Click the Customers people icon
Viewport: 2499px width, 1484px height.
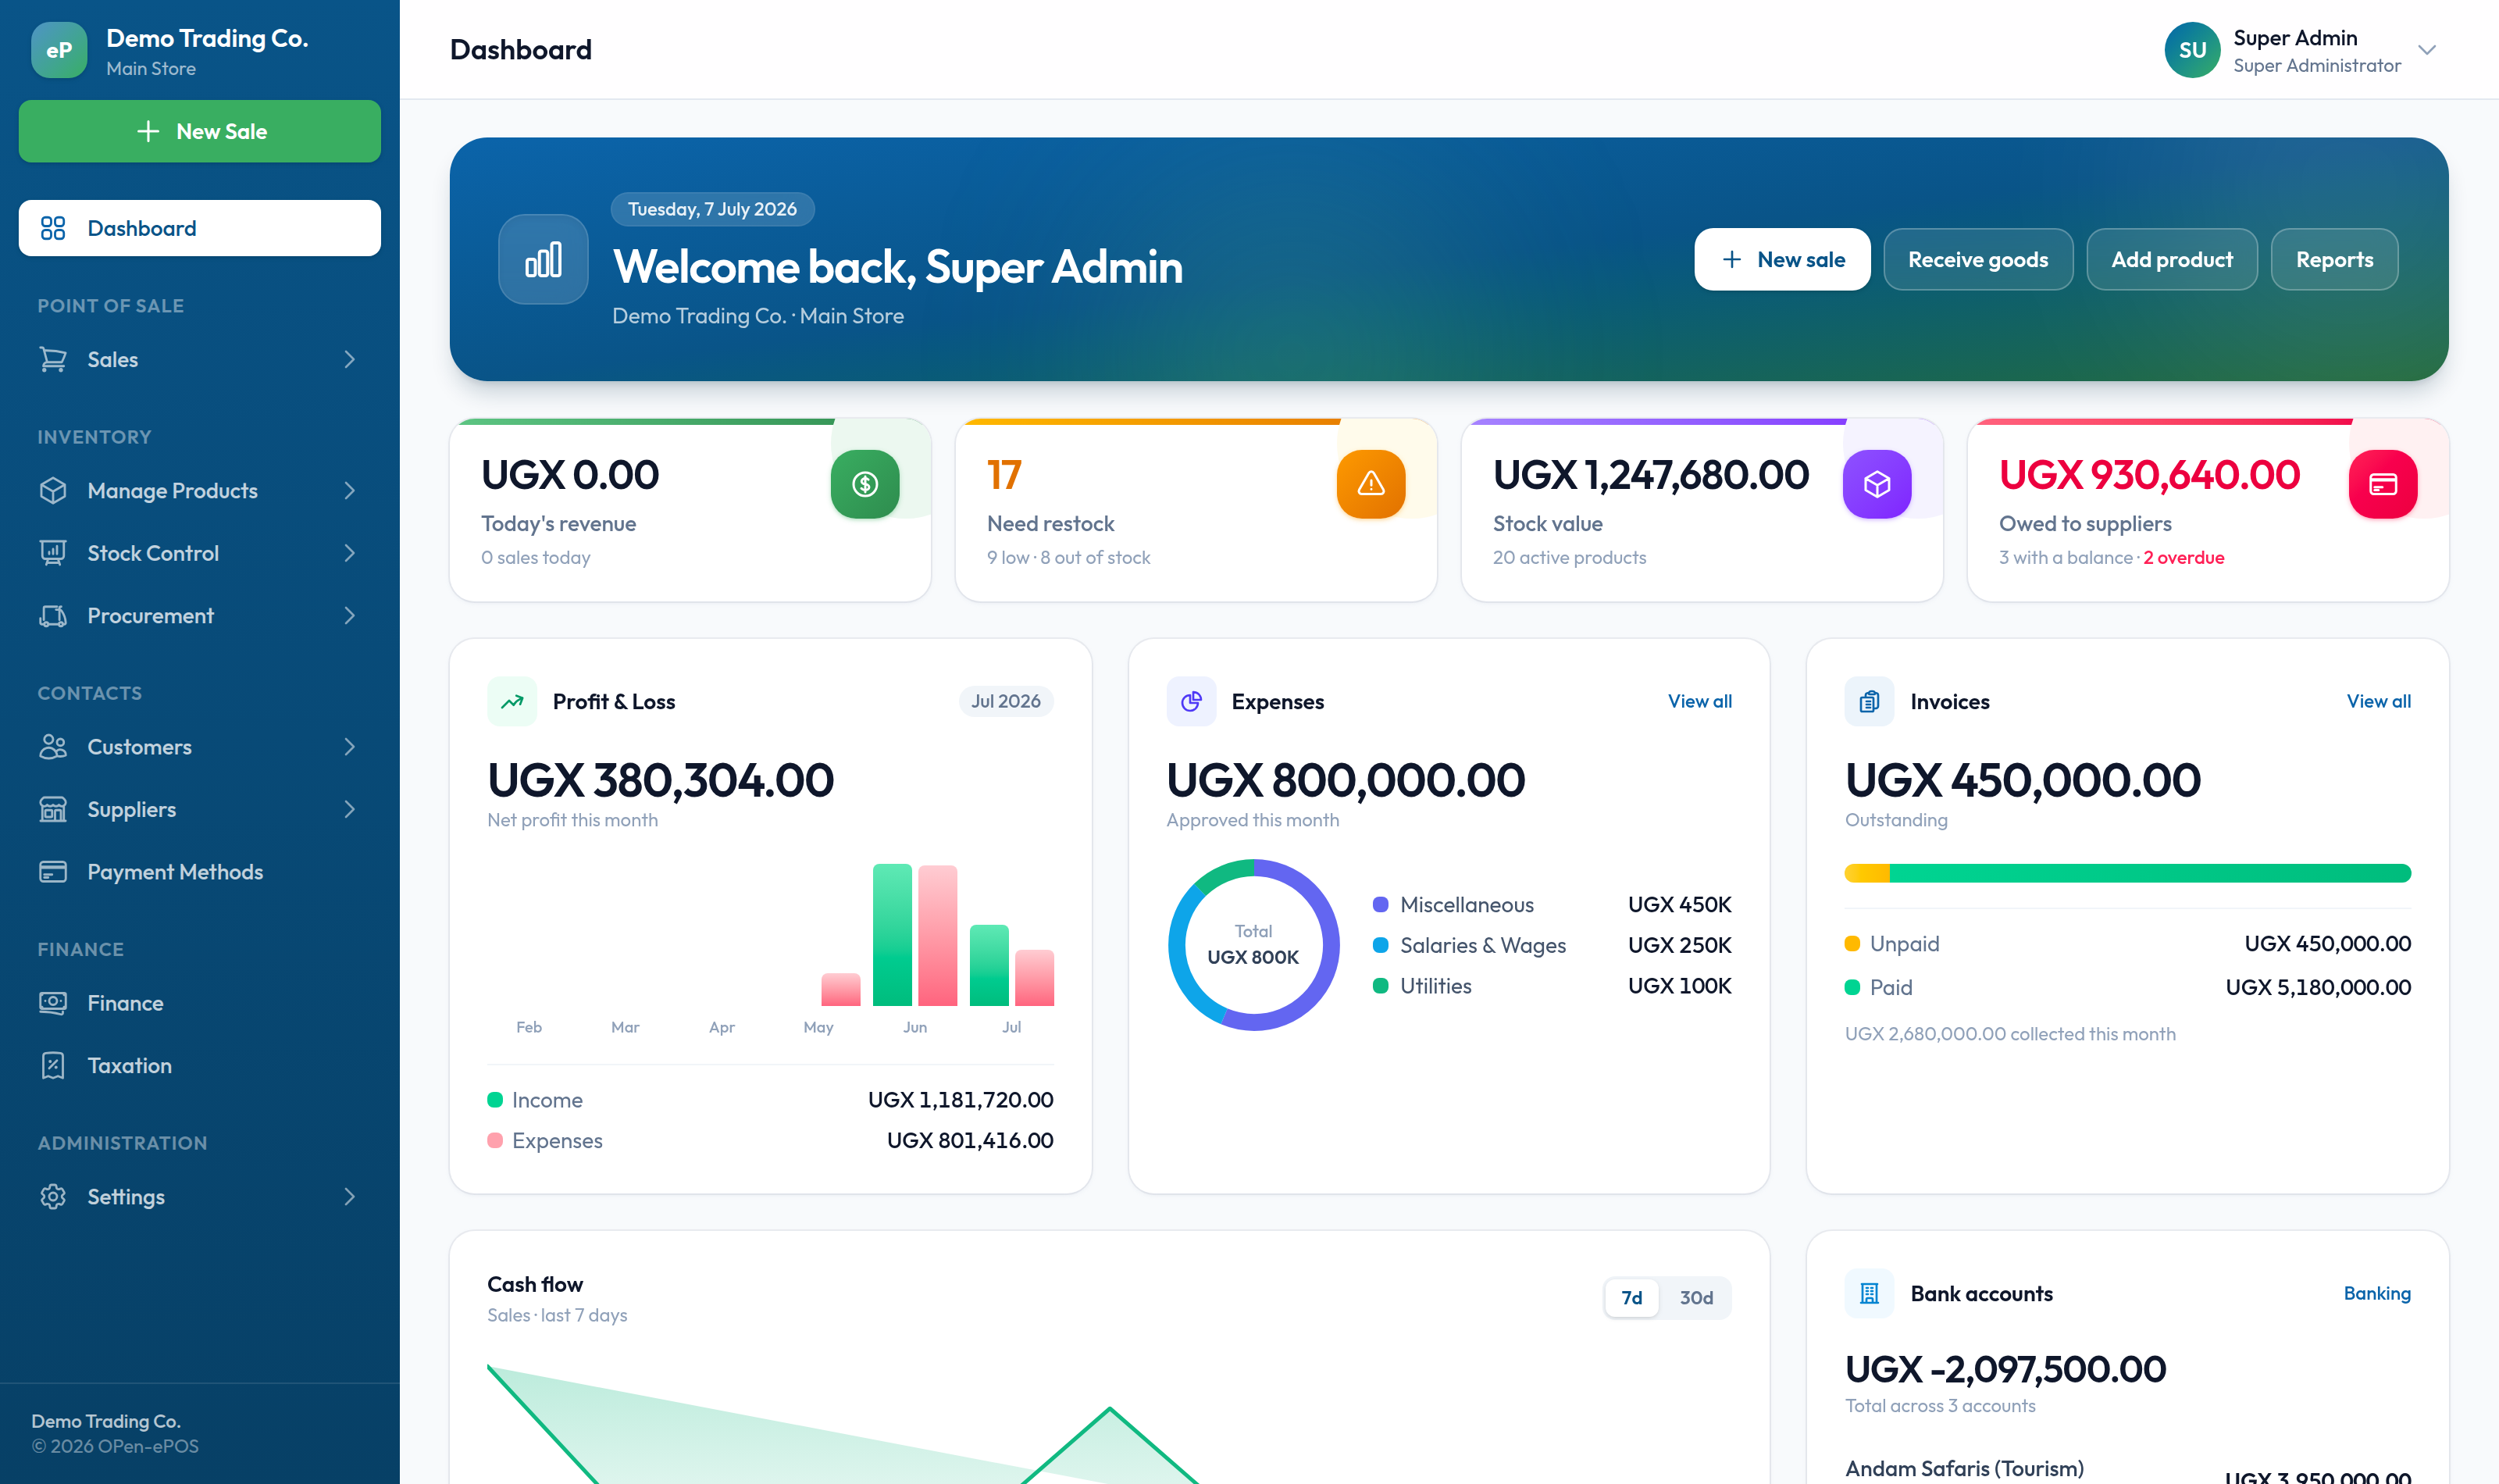[53, 747]
